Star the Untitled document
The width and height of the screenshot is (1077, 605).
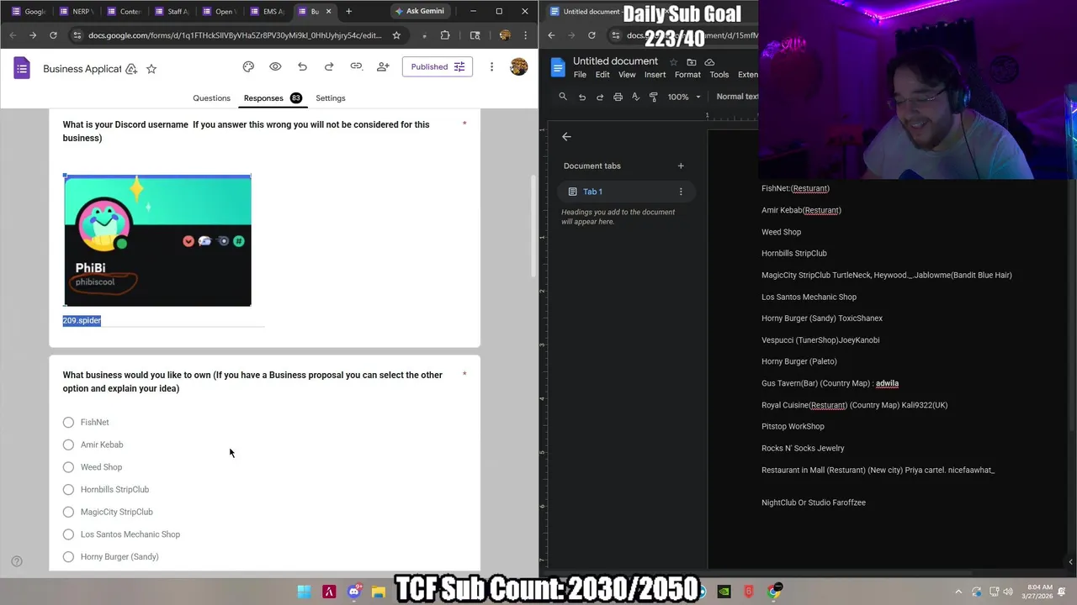(673, 62)
